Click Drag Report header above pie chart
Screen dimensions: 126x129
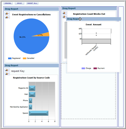tap(31, 9)
